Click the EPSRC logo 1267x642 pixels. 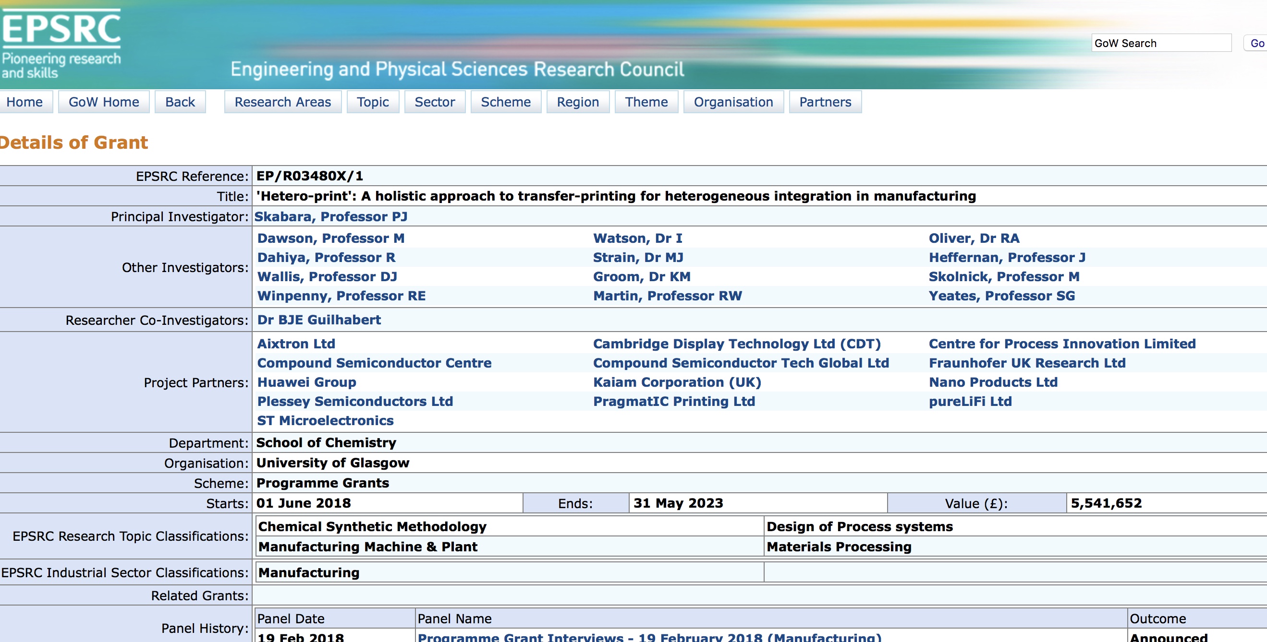tap(61, 43)
